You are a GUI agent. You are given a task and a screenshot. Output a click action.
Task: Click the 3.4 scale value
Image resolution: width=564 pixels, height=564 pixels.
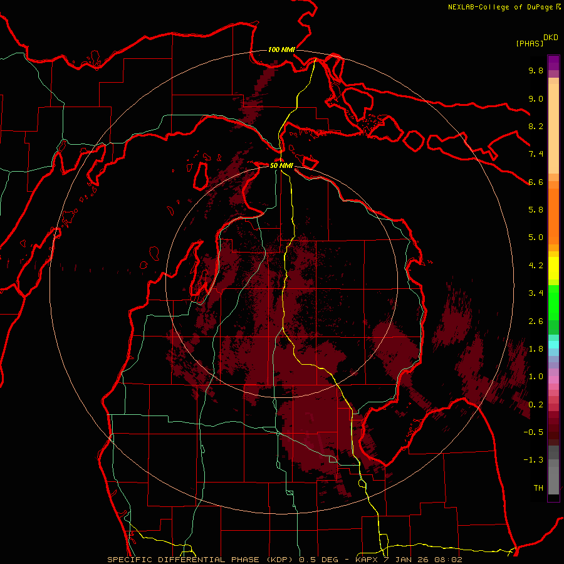(x=536, y=293)
